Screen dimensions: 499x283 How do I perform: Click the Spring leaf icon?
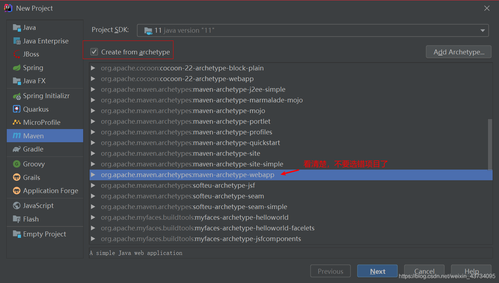pyautogui.click(x=17, y=68)
